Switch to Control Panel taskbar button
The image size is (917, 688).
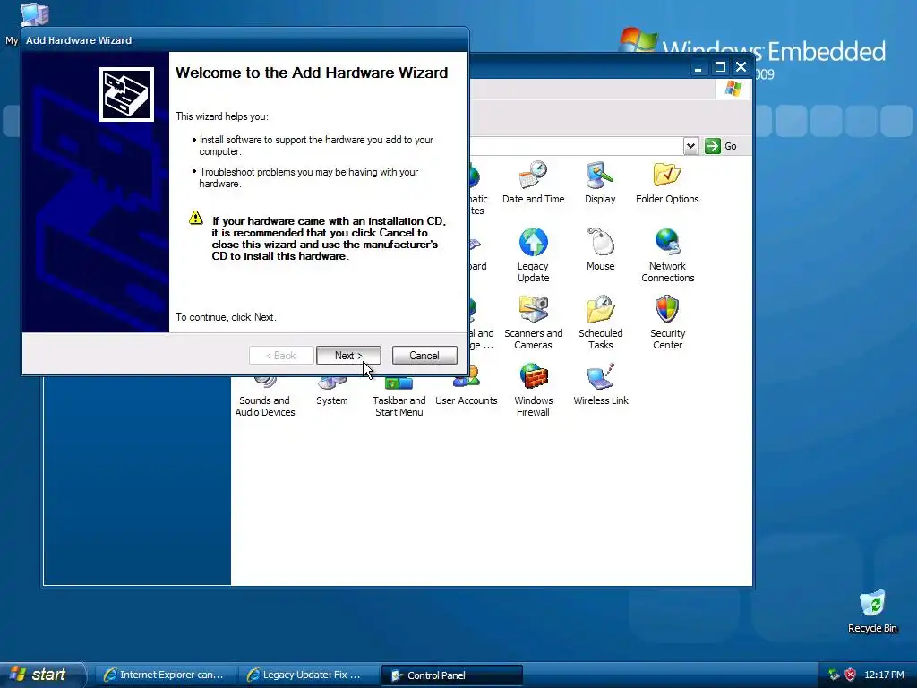pyautogui.click(x=451, y=675)
